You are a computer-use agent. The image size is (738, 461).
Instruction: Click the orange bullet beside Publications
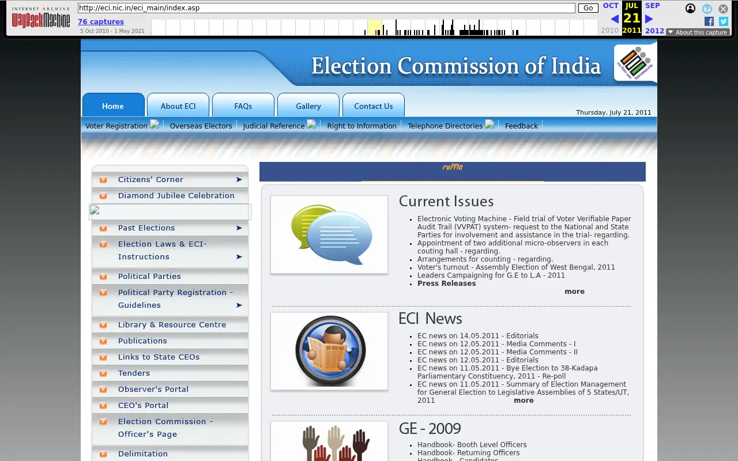103,341
